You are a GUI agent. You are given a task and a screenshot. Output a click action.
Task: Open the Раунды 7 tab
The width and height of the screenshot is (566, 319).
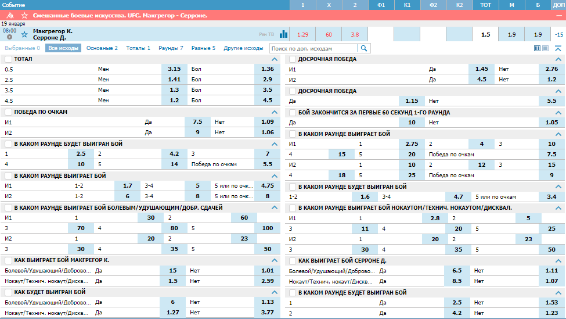171,48
